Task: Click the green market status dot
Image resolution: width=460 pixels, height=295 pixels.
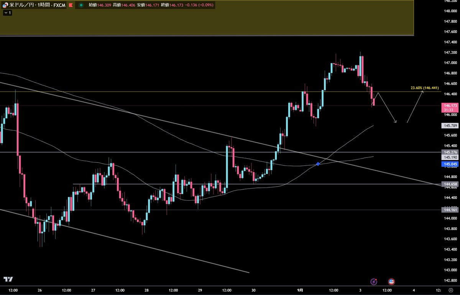Action: [81, 5]
